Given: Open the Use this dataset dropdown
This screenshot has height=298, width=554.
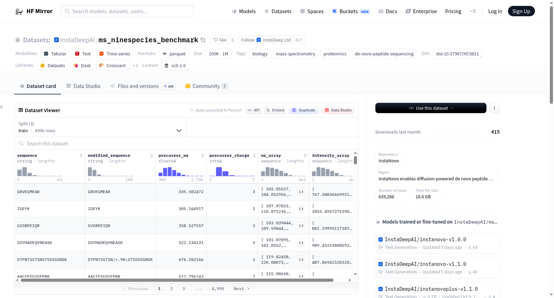Looking at the screenshot, I should point(431,108).
